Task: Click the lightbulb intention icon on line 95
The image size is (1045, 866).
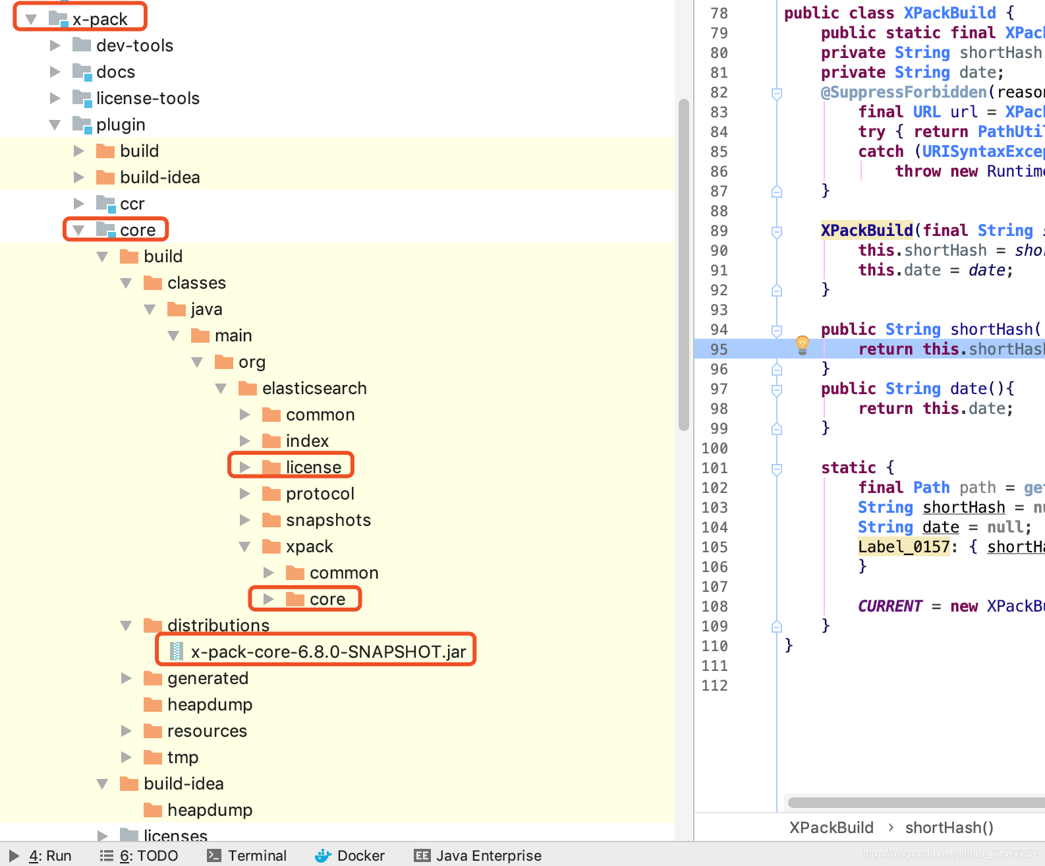Action: 803,345
